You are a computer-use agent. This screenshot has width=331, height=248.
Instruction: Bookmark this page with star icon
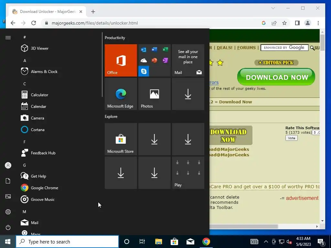284,23
